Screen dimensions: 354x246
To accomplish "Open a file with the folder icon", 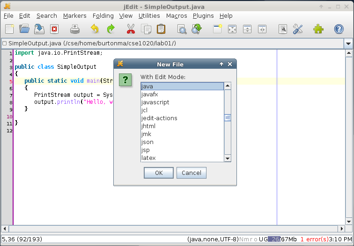I will click(x=24, y=29).
